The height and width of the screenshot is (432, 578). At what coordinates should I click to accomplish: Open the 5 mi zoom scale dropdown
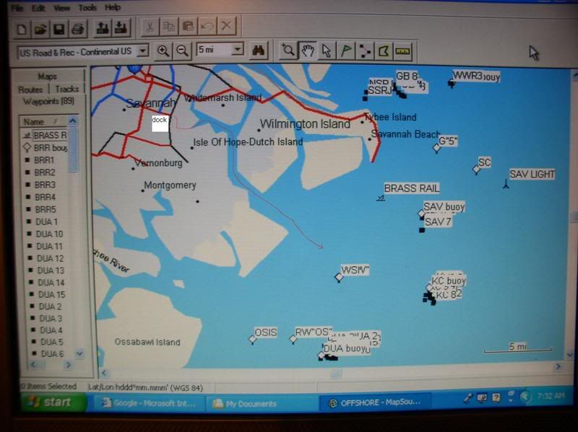[x=238, y=50]
